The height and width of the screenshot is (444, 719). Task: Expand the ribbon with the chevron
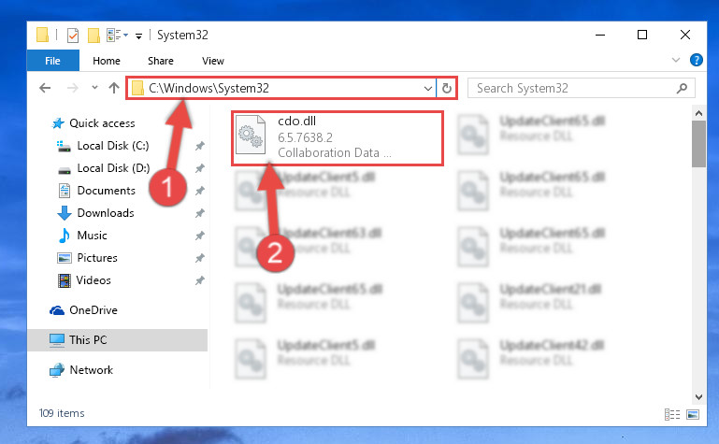(x=676, y=60)
